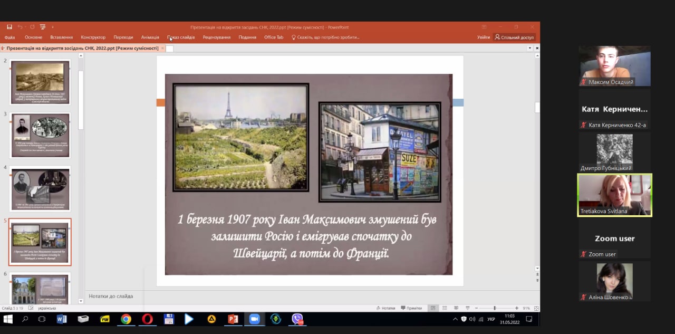Viewport: 675px width, 334px height.
Task: Toggle the Нотатки button in status bar
Action: pyautogui.click(x=385, y=308)
